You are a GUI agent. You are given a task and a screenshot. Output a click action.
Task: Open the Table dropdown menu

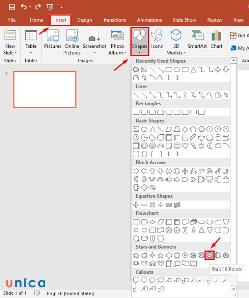[x=31, y=53]
